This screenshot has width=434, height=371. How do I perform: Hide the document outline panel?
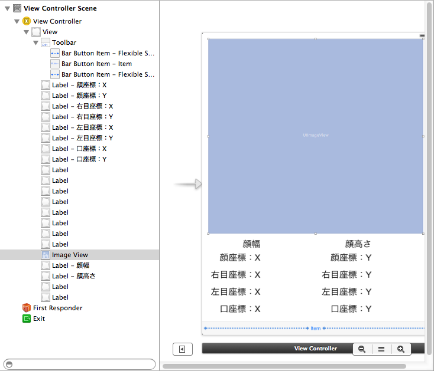pos(182,349)
